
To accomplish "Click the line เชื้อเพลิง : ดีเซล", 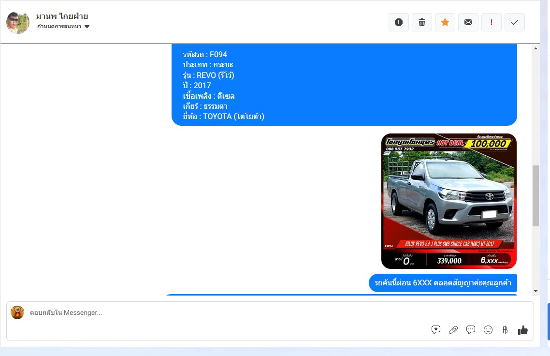I will [209, 96].
